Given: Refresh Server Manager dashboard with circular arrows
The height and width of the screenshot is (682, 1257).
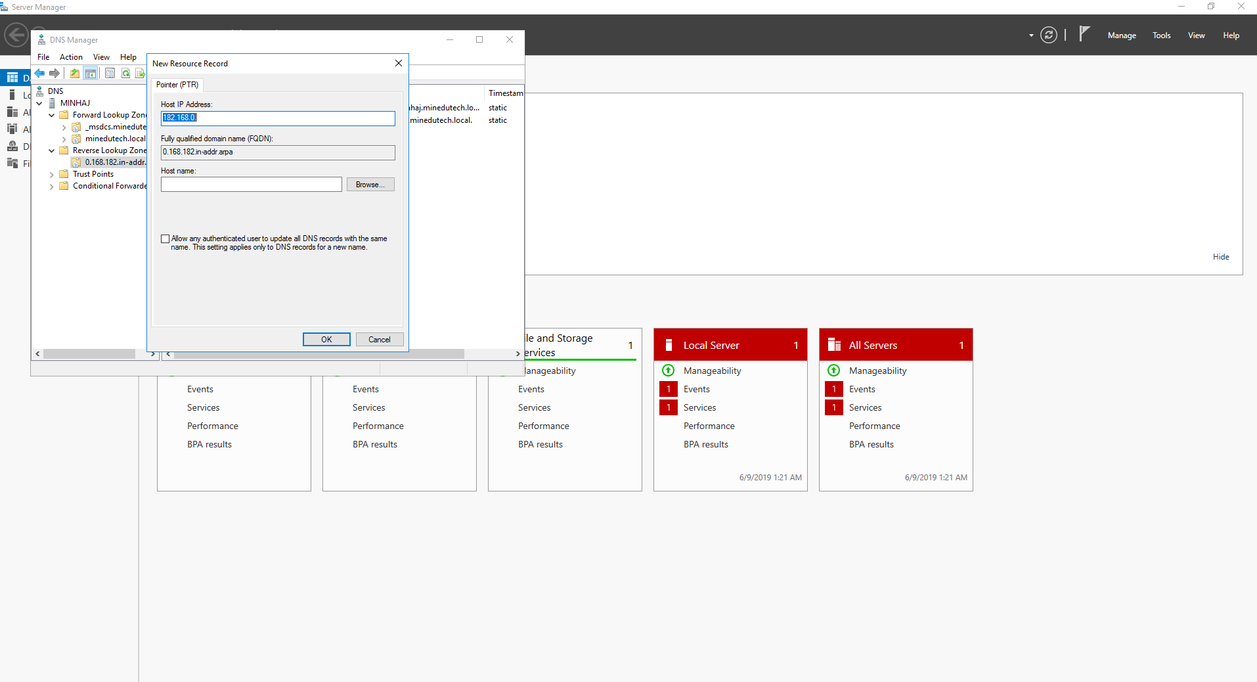Looking at the screenshot, I should click(1049, 35).
